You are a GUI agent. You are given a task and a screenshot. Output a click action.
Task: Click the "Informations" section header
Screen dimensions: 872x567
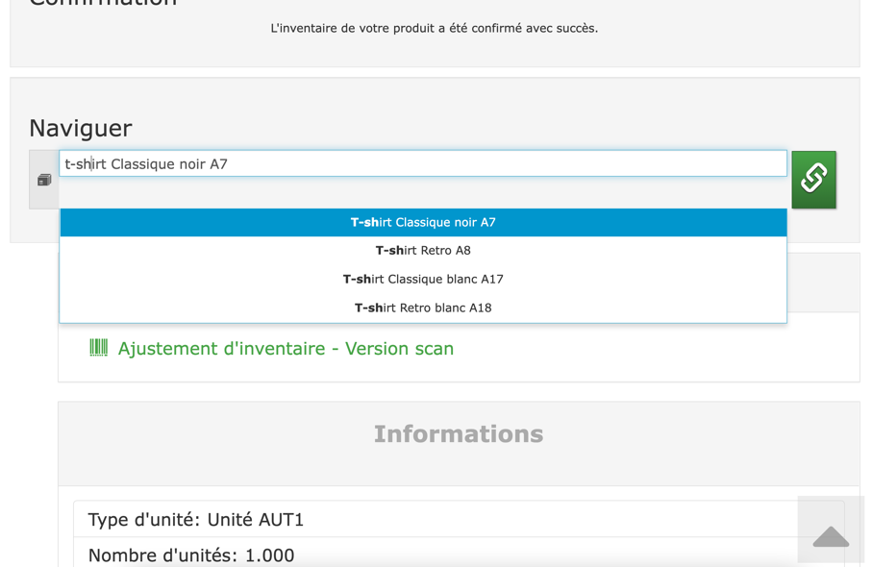coord(459,434)
